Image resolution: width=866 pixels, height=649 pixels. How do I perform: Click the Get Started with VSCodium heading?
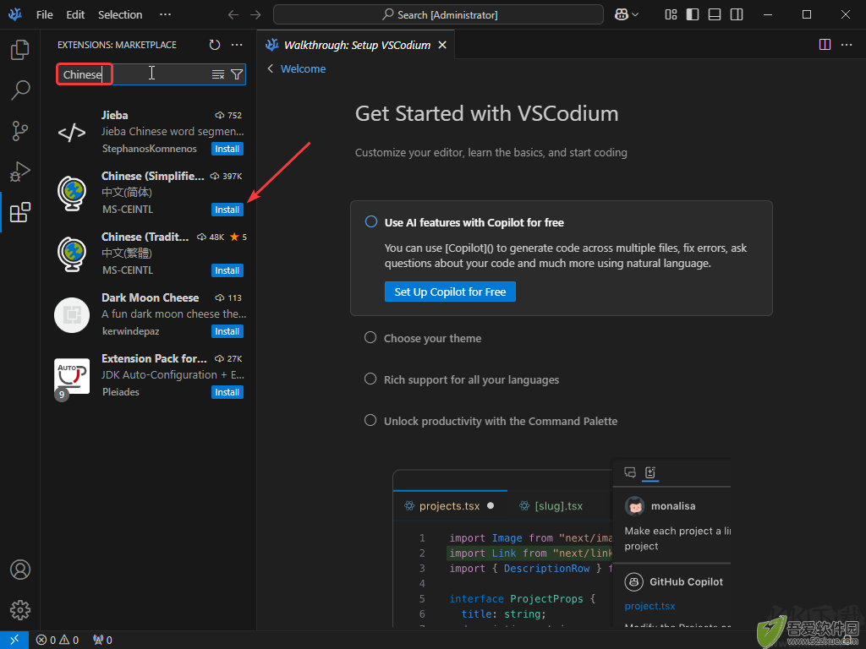pos(486,114)
